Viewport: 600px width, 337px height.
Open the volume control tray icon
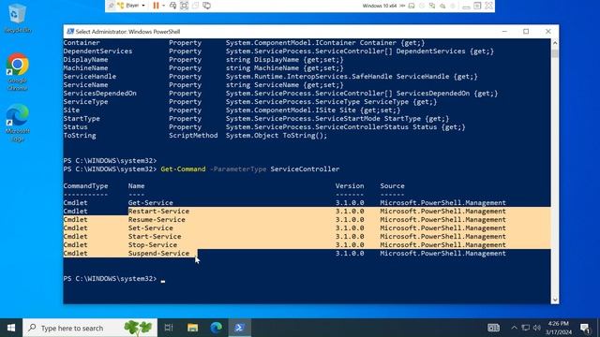[x=537, y=328]
